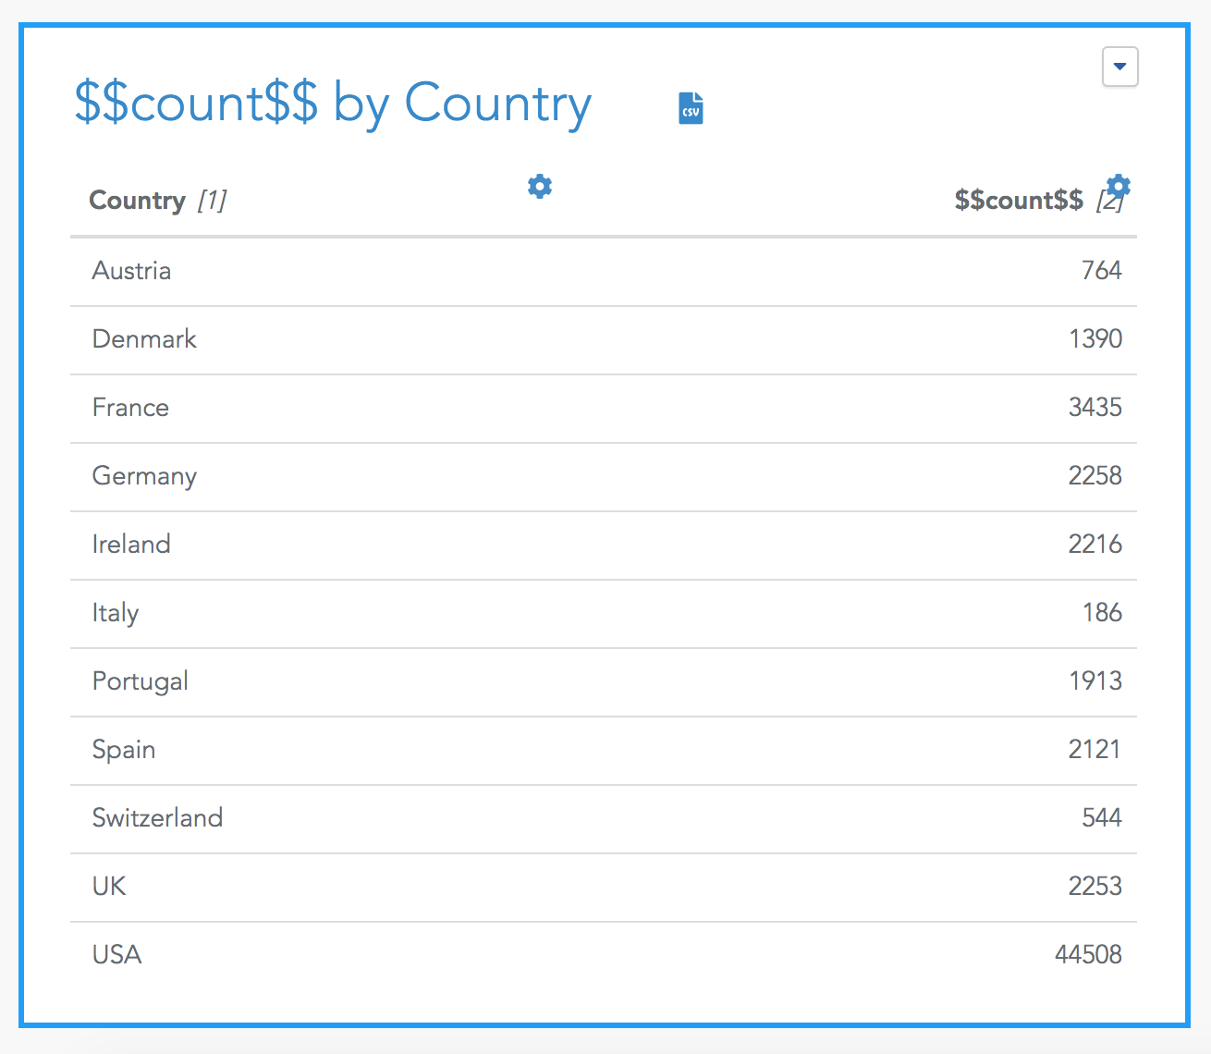Select the UK country cell

coord(109,887)
